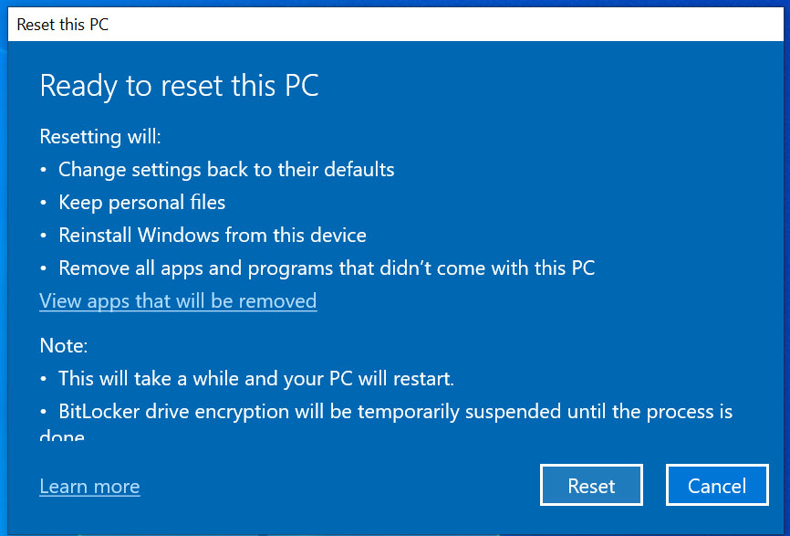
Task: Click bullet before Reinstall Windows line
Action: (x=43, y=236)
